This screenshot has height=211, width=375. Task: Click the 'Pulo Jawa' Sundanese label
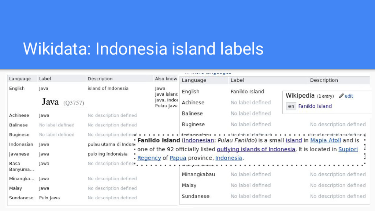49,198
